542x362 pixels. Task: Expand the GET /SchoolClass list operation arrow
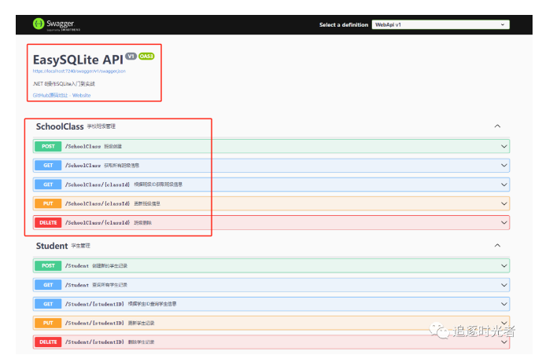[x=504, y=166]
